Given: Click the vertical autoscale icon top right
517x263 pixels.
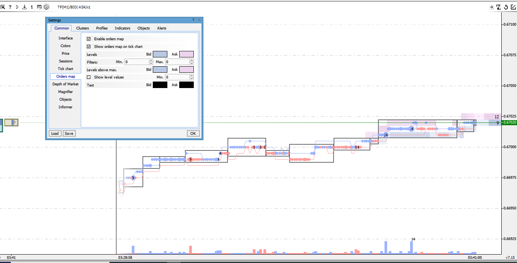Looking at the screenshot, I should click(x=499, y=7).
